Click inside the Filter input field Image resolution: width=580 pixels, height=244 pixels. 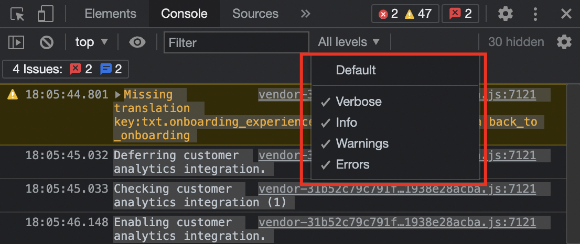(237, 42)
